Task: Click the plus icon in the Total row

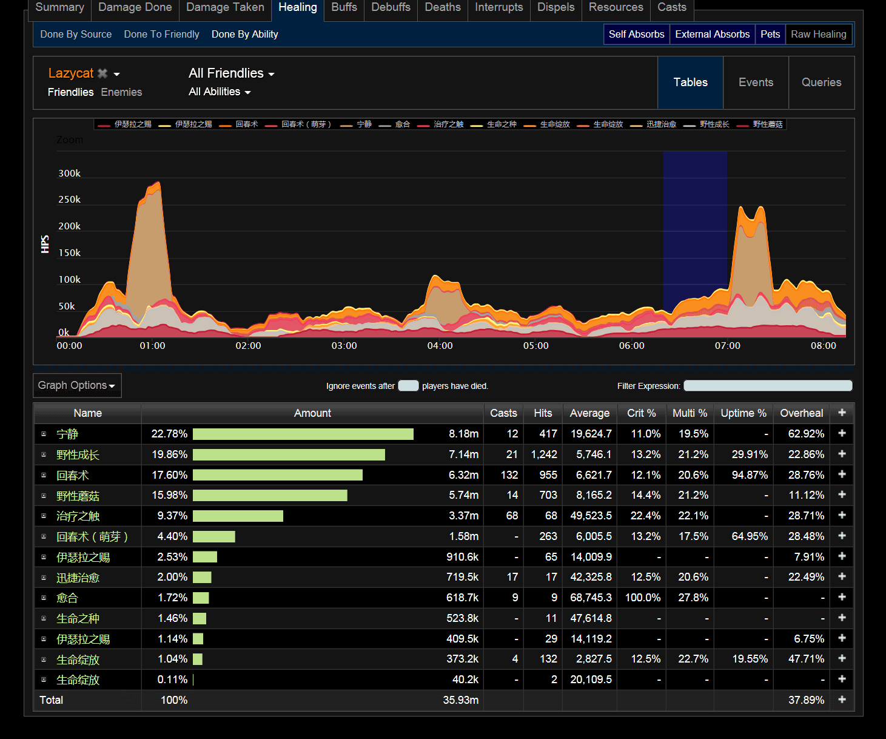Action: (842, 700)
